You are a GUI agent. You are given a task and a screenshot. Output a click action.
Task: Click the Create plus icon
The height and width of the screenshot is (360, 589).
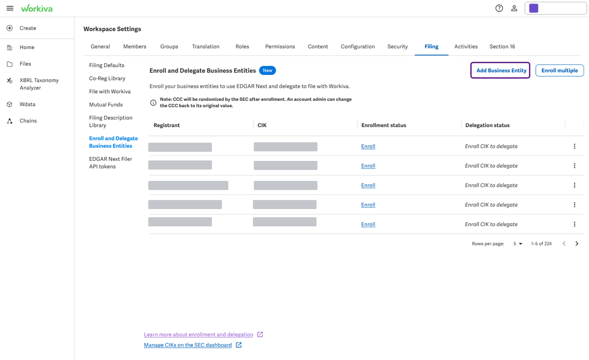10,28
